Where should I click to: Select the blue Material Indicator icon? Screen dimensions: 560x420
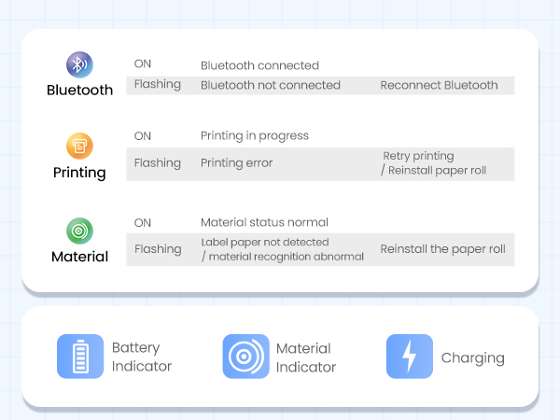tap(246, 357)
